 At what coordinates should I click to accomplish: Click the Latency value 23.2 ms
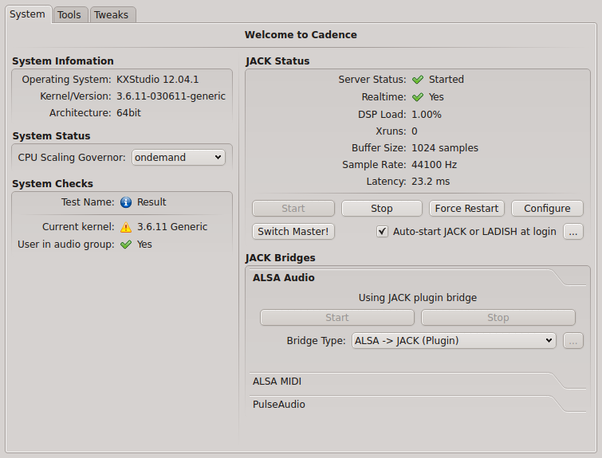pyautogui.click(x=431, y=182)
